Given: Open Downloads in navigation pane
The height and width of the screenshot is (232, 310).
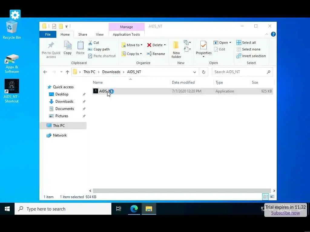Looking at the screenshot, I should point(64,101).
